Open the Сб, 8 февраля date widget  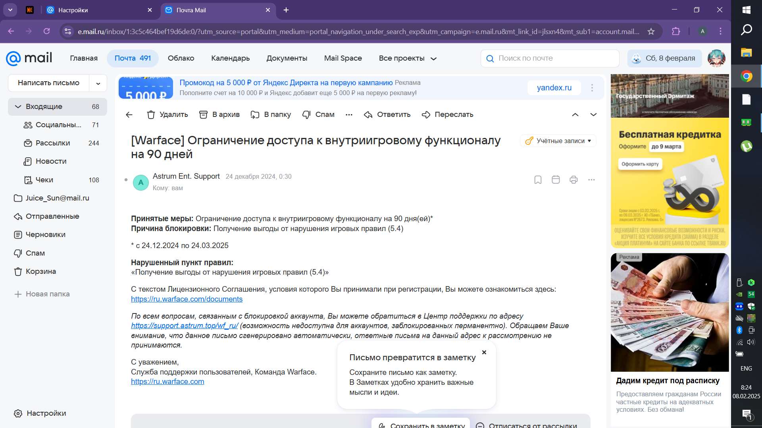pos(664,58)
